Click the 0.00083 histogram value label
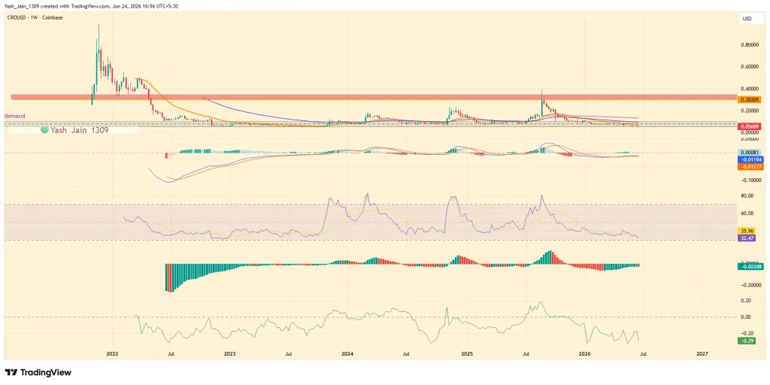Viewport: 770px width, 385px height. coord(750,153)
